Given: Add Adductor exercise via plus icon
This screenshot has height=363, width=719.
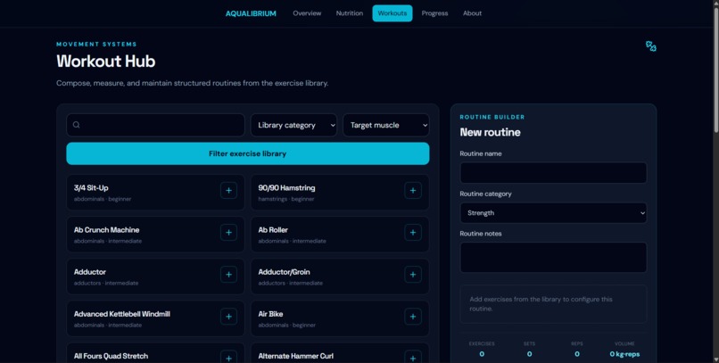Looking at the screenshot, I should [229, 275].
